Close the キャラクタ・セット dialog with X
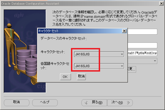 point(124,31)
